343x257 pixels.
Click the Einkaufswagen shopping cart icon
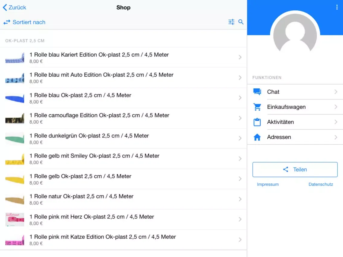tap(257, 107)
